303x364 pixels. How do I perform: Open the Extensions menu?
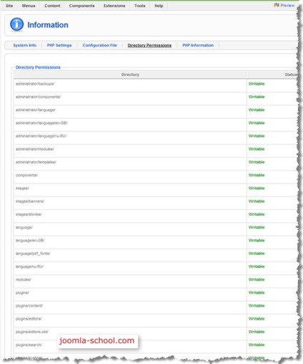[114, 6]
